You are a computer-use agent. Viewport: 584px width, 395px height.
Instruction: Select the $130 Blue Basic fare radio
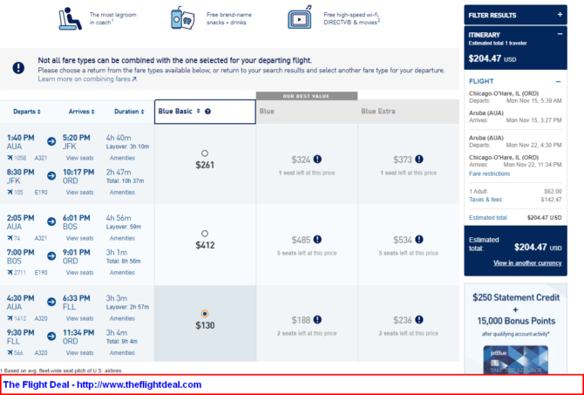pos(205,314)
